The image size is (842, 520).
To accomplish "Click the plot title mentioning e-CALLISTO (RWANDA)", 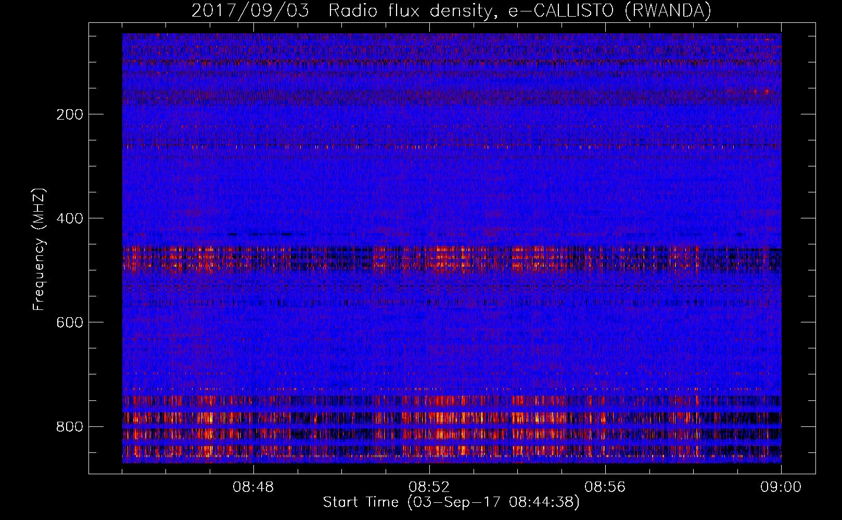I will [x=451, y=10].
